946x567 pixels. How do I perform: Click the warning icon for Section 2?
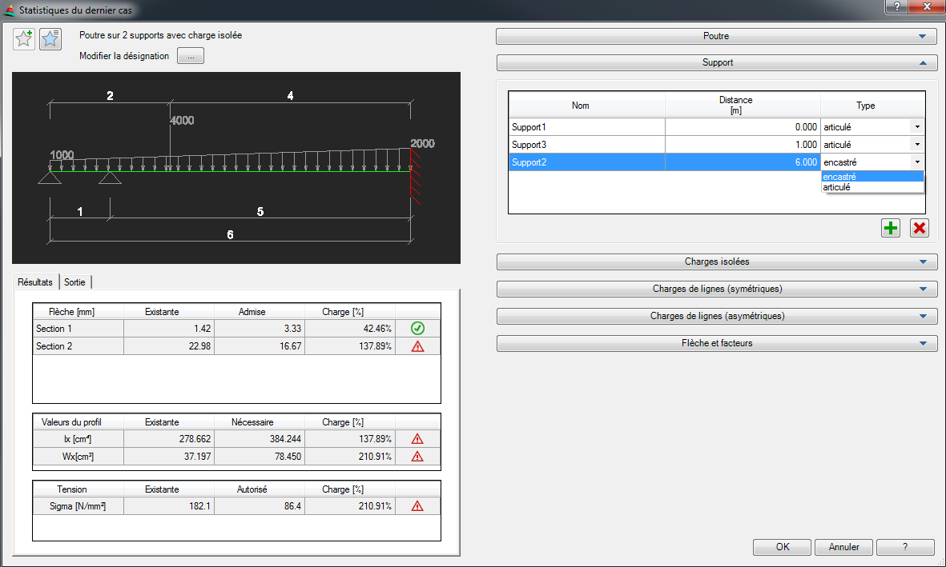point(417,346)
